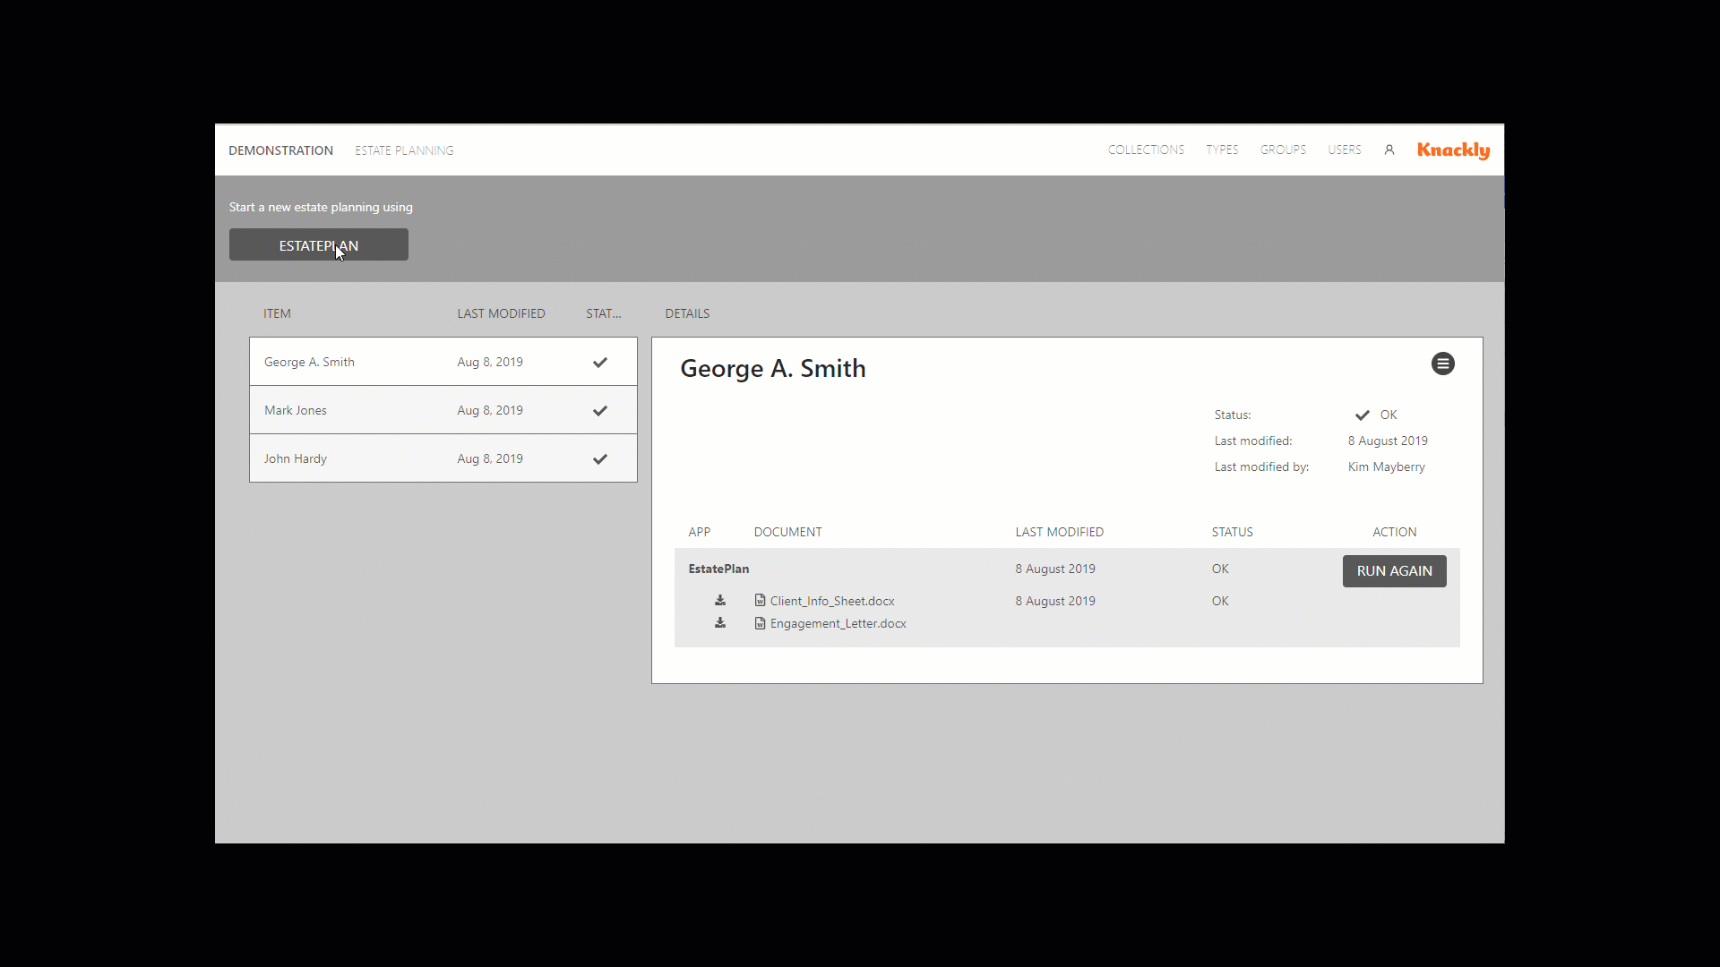Open the Types menu
This screenshot has height=967, width=1720.
pos(1222,150)
